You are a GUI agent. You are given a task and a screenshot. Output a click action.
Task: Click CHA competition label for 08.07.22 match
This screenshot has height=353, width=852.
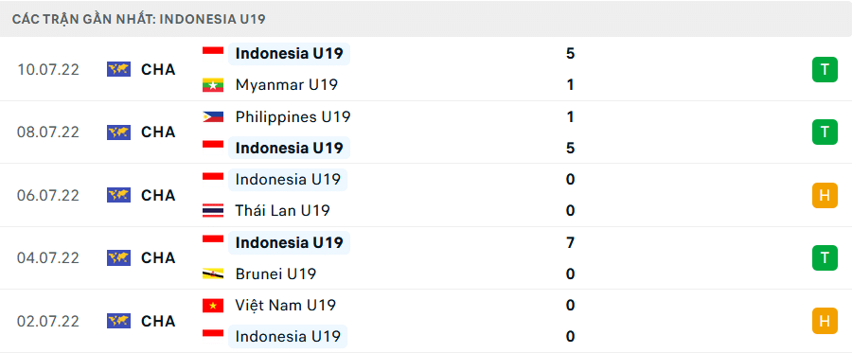coord(158,132)
